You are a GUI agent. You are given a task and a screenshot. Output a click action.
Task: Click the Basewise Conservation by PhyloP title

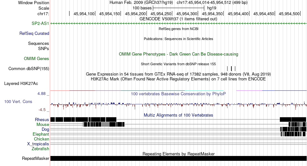[178, 94]
